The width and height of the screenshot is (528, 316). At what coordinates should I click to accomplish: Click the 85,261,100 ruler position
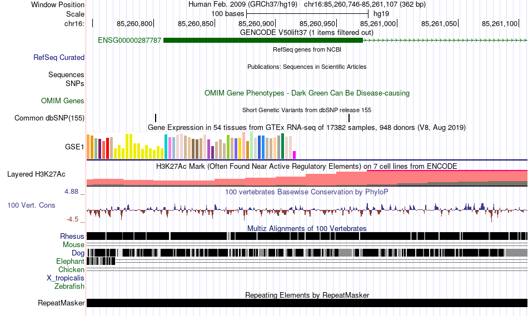pos(500,23)
